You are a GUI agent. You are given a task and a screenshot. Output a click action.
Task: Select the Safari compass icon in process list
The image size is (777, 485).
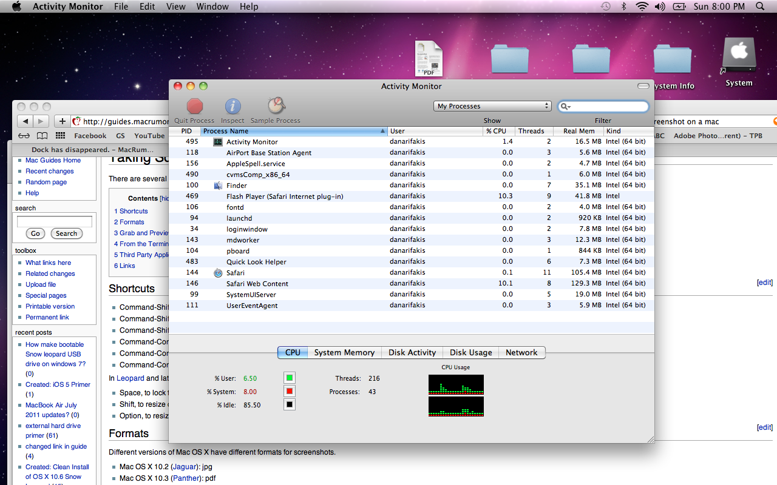click(x=218, y=273)
